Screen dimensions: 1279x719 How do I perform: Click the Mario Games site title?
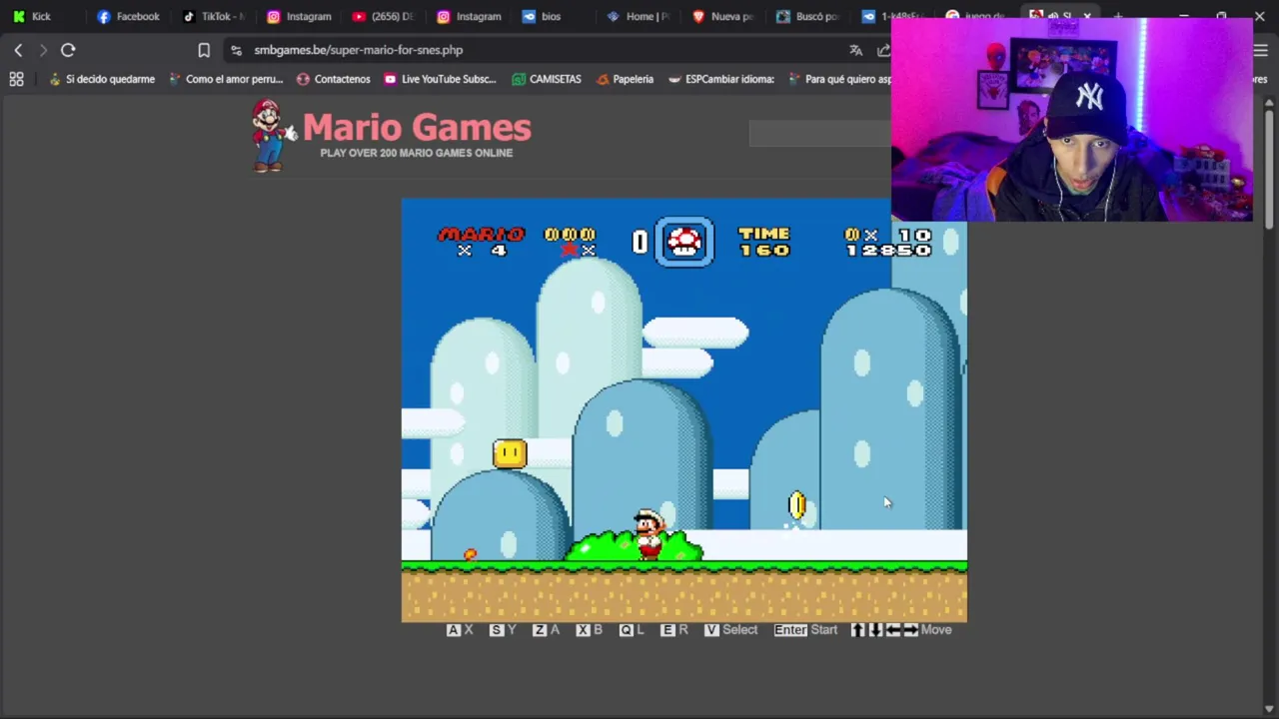pos(417,128)
